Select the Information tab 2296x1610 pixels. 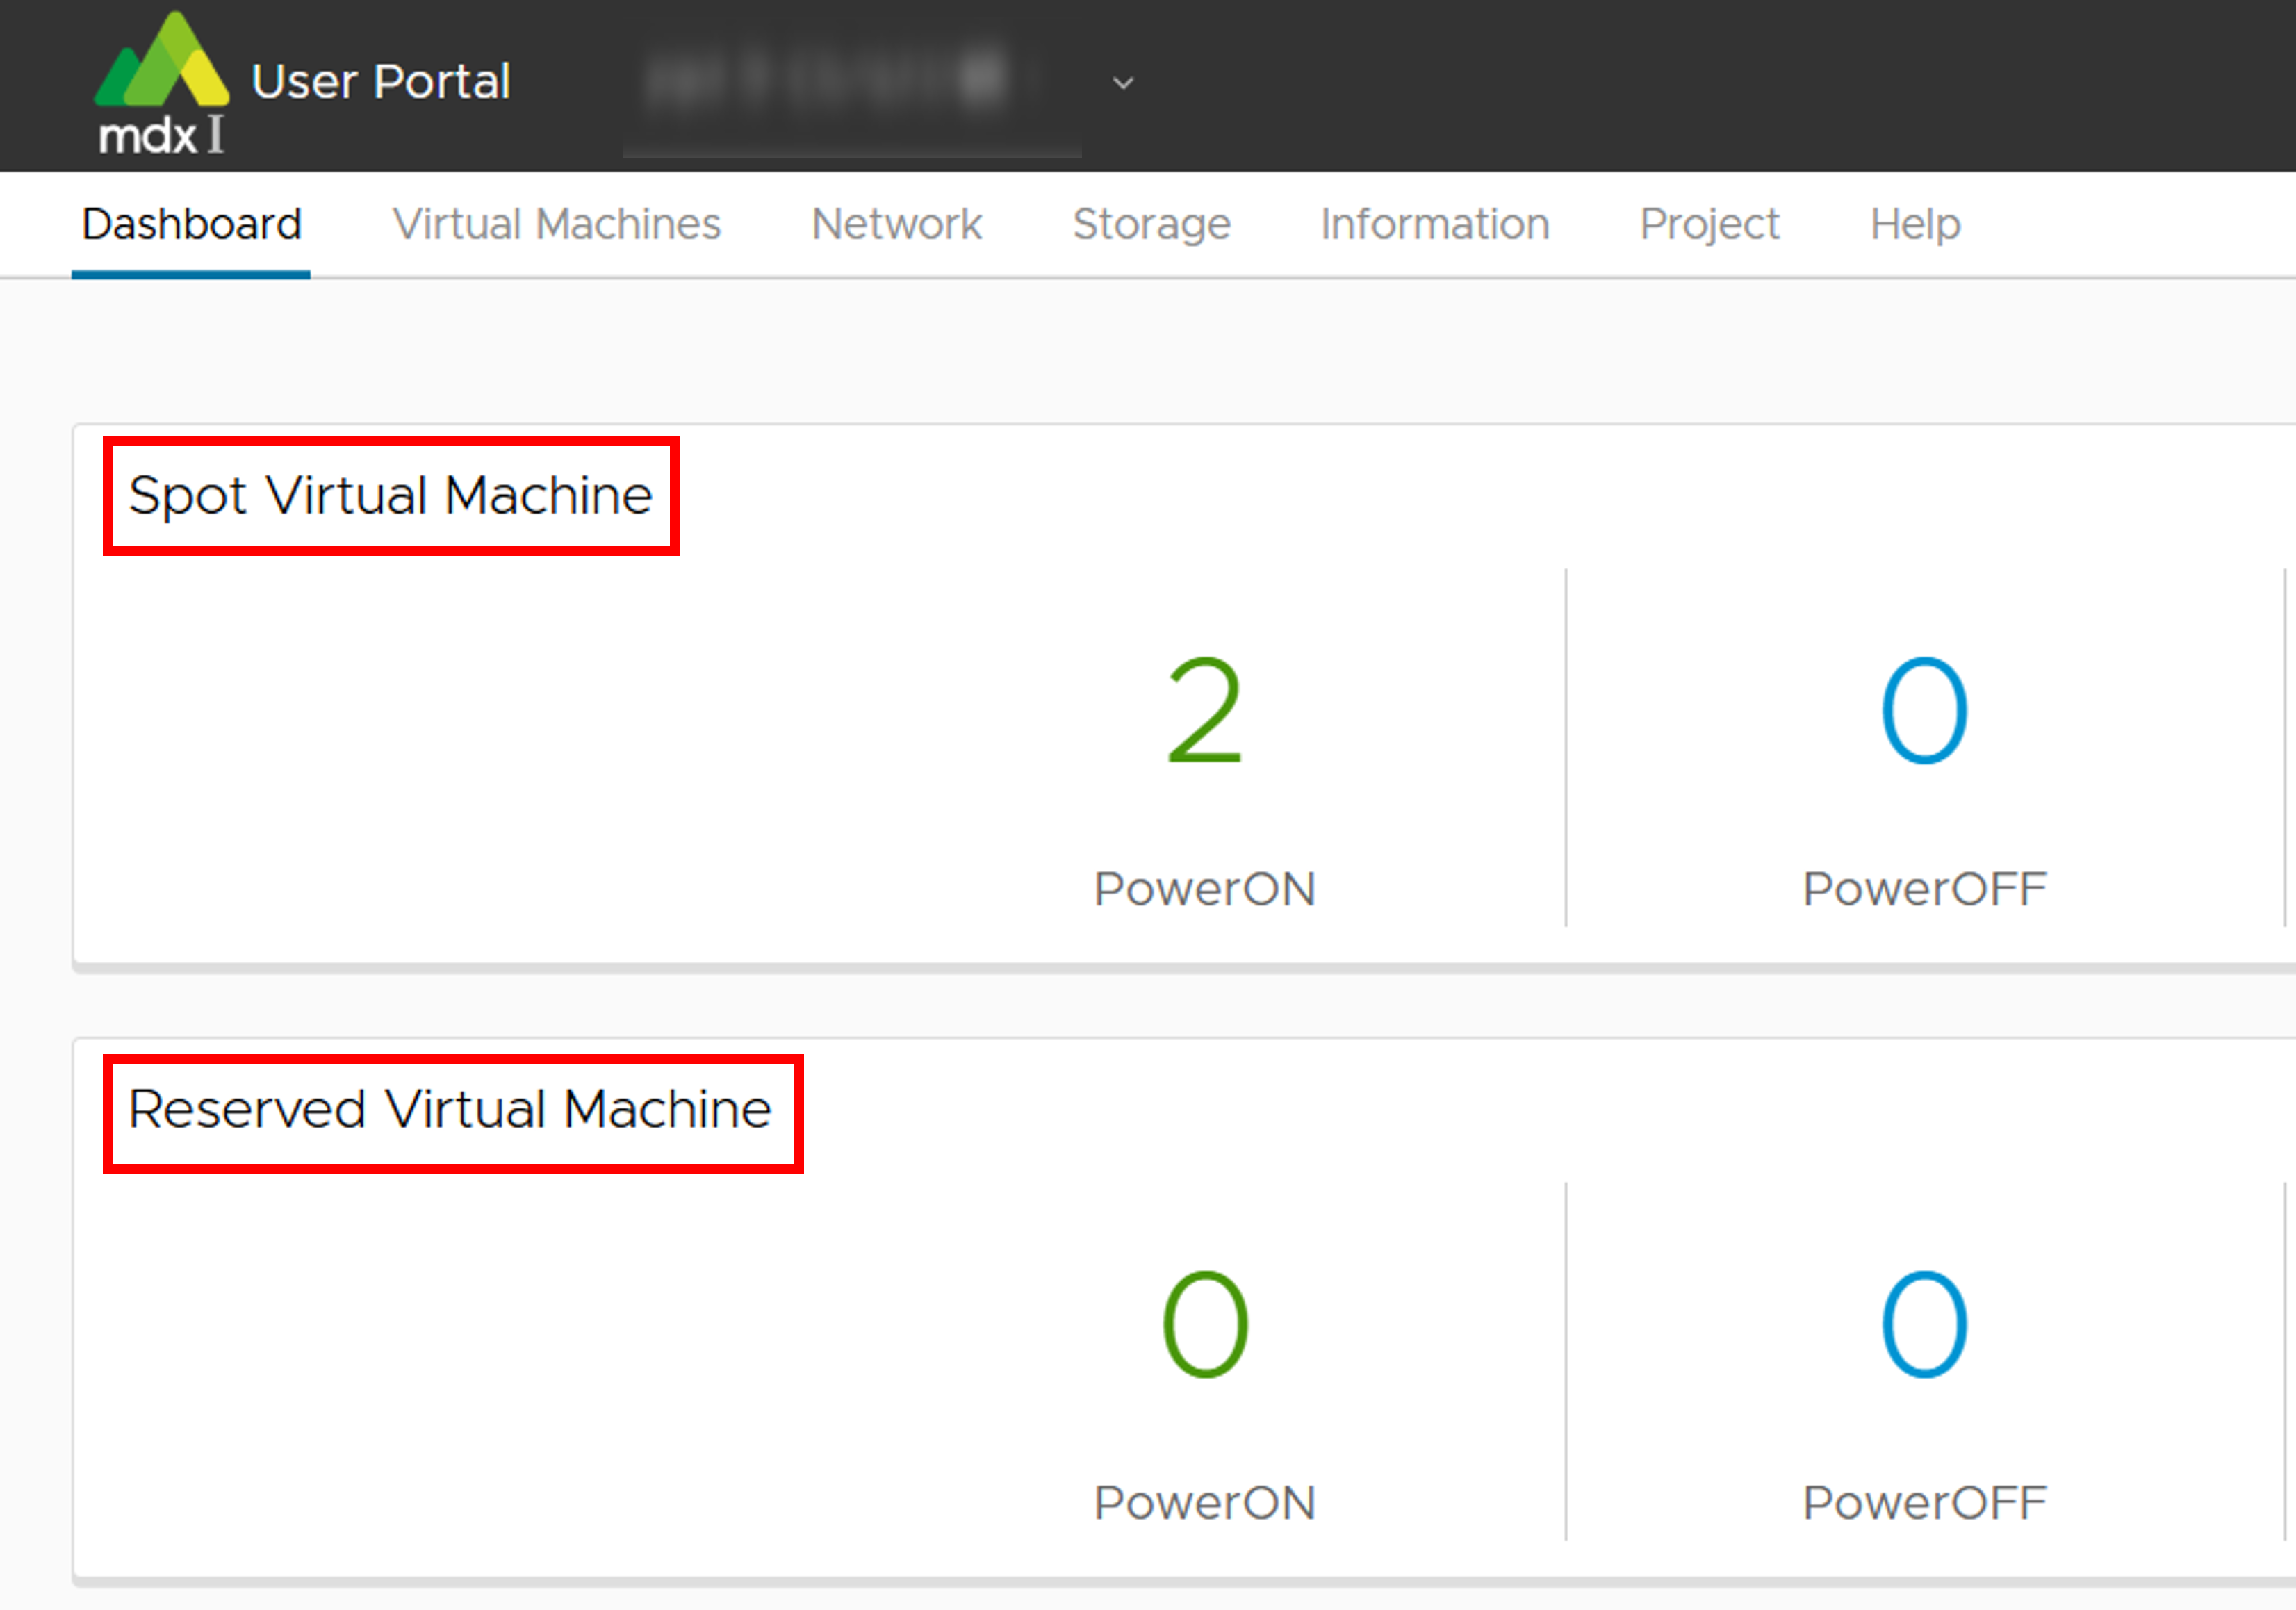(x=1434, y=224)
